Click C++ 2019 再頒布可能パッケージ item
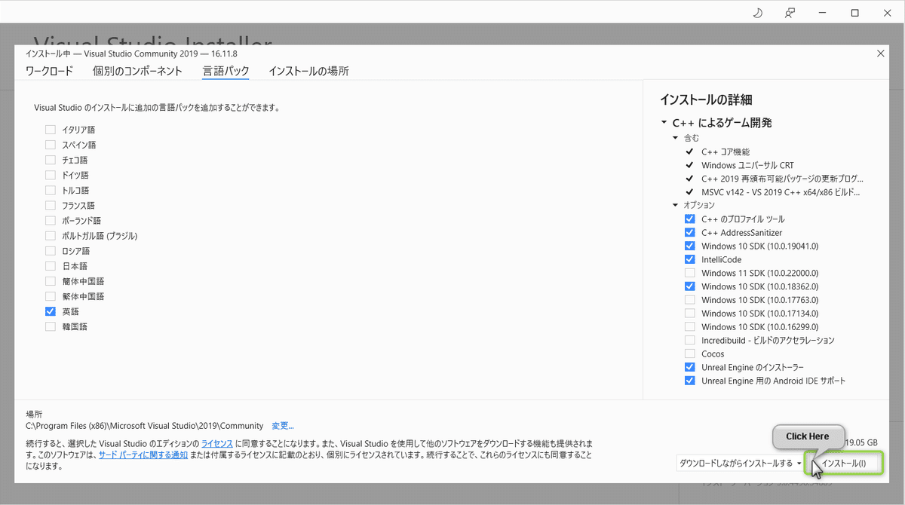Screen dimensions: 905x505 782,179
